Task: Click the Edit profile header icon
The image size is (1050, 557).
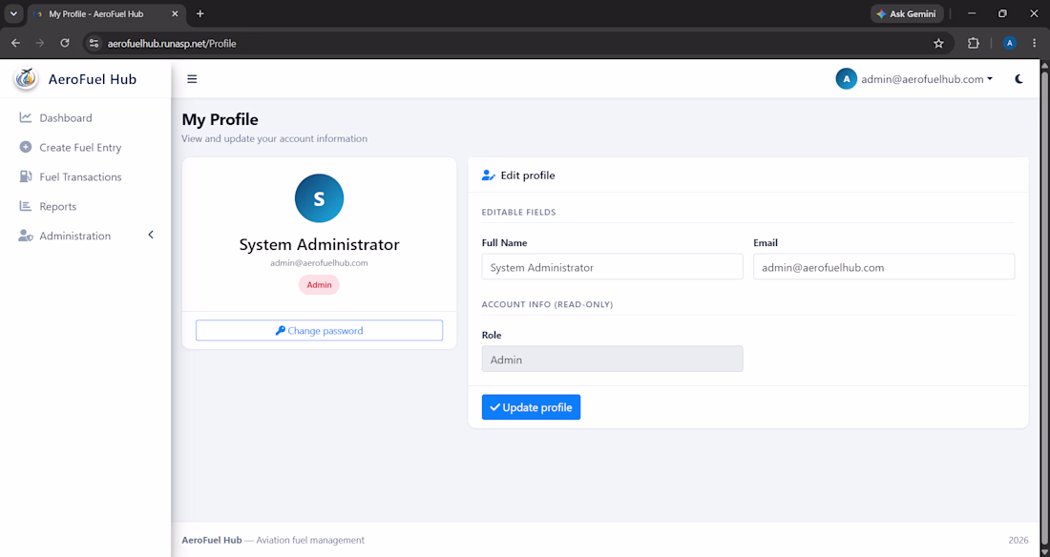Action: pyautogui.click(x=488, y=175)
